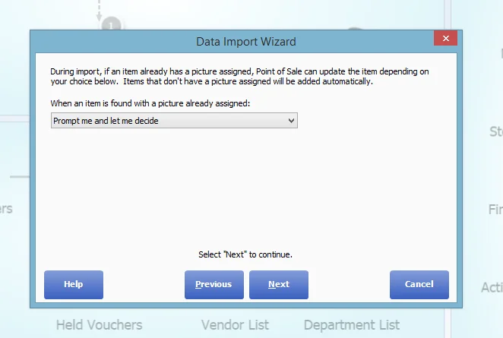
Task: Open Department List in background window
Action: click(x=352, y=325)
